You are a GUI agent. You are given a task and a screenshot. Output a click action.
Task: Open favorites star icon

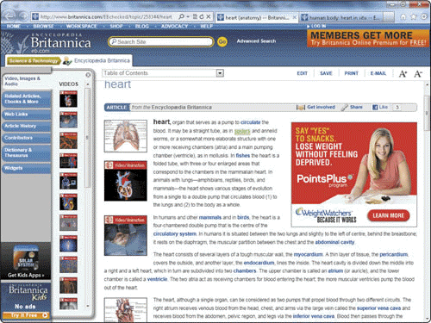click(x=414, y=17)
